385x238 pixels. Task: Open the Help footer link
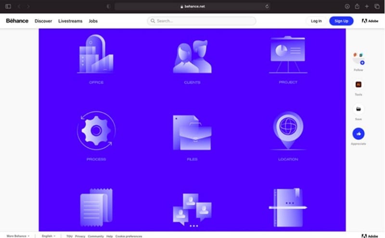tap(110, 236)
